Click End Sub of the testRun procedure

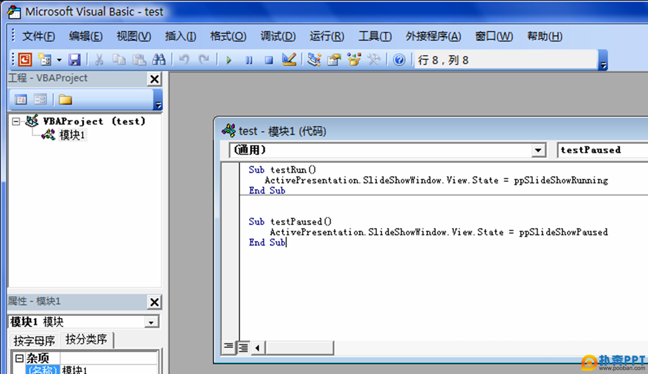(x=267, y=190)
